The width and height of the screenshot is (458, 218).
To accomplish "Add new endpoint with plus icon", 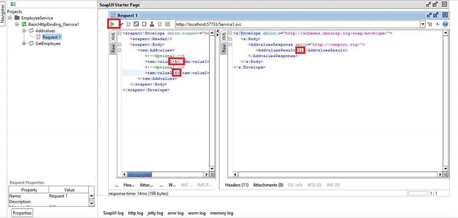I will [437, 24].
